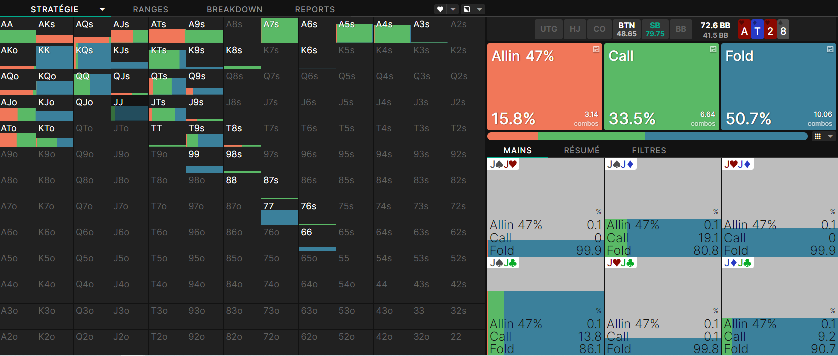Image resolution: width=838 pixels, height=356 pixels.
Task: Select the 66 hand cell
Action: coord(317,238)
